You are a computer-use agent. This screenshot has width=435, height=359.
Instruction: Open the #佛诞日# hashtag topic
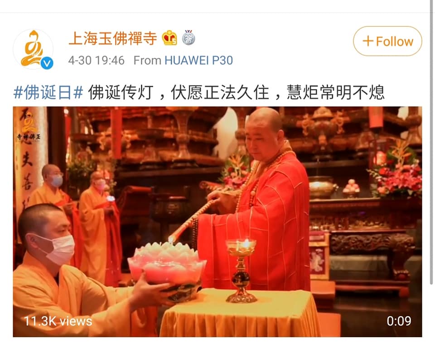click(x=48, y=92)
